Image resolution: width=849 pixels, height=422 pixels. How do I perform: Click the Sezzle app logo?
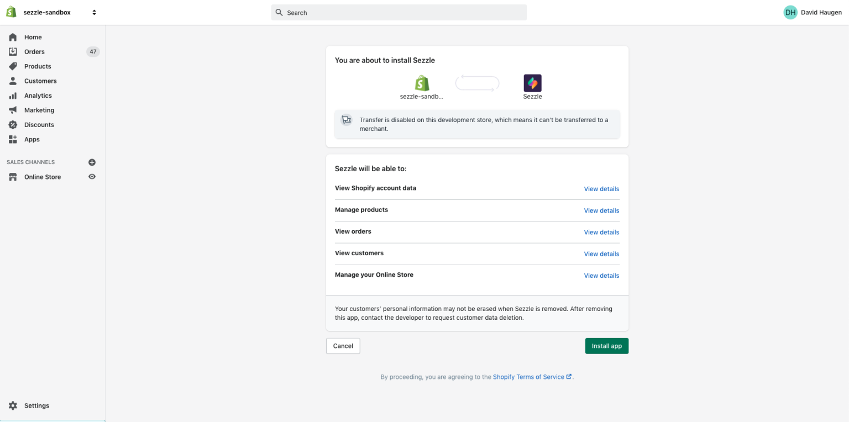click(x=532, y=83)
